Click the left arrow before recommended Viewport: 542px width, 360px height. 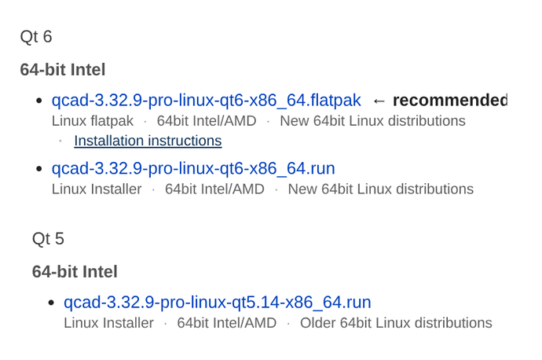click(379, 101)
